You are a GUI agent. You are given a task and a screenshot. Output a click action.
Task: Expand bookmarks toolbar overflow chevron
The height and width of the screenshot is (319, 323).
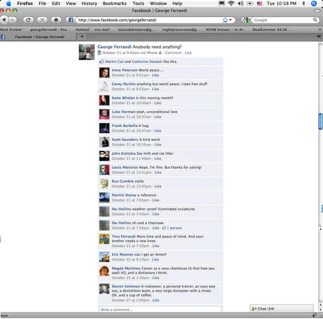click(x=320, y=30)
